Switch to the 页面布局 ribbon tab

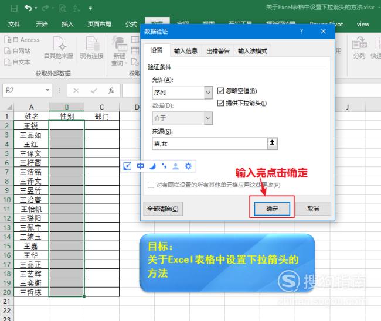99,24
